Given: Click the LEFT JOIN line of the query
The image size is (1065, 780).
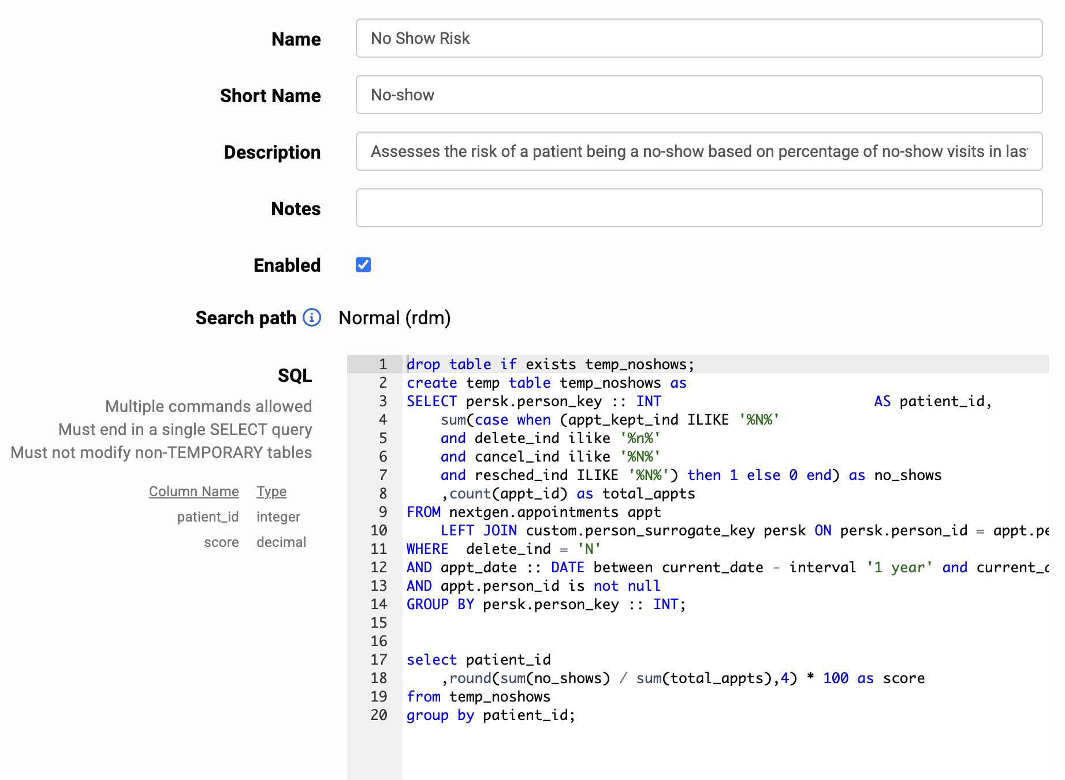Looking at the screenshot, I should (635, 530).
